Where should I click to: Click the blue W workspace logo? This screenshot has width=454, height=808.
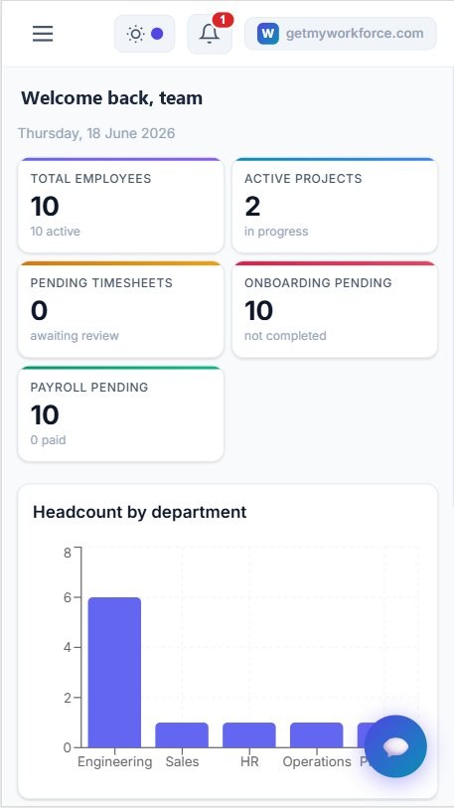point(268,34)
